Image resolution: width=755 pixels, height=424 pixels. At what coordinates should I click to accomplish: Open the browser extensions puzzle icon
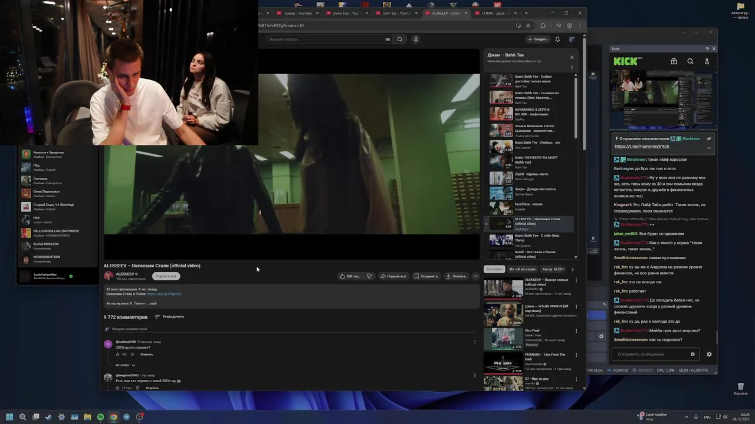click(x=543, y=25)
